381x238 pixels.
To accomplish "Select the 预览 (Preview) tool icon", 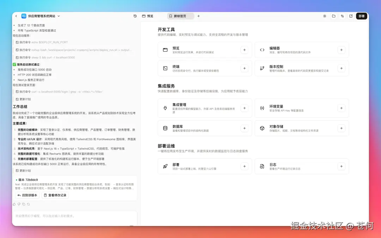I will pyautogui.click(x=165, y=50).
